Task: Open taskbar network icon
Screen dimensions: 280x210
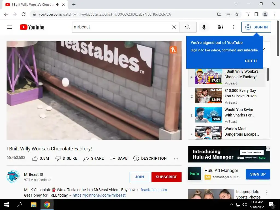Action: (238, 205)
